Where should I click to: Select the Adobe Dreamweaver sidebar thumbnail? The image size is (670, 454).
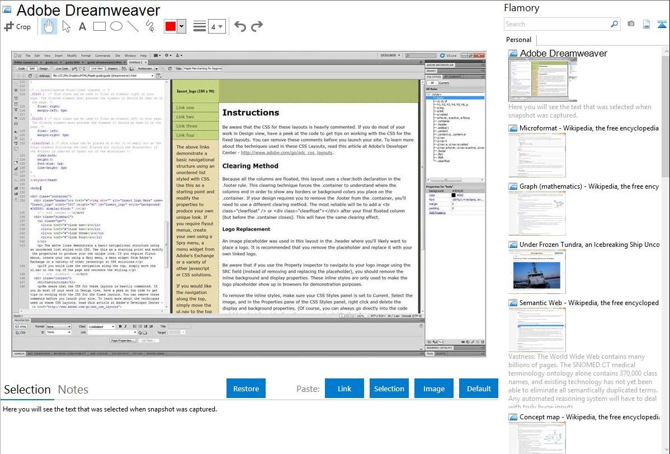click(542, 80)
